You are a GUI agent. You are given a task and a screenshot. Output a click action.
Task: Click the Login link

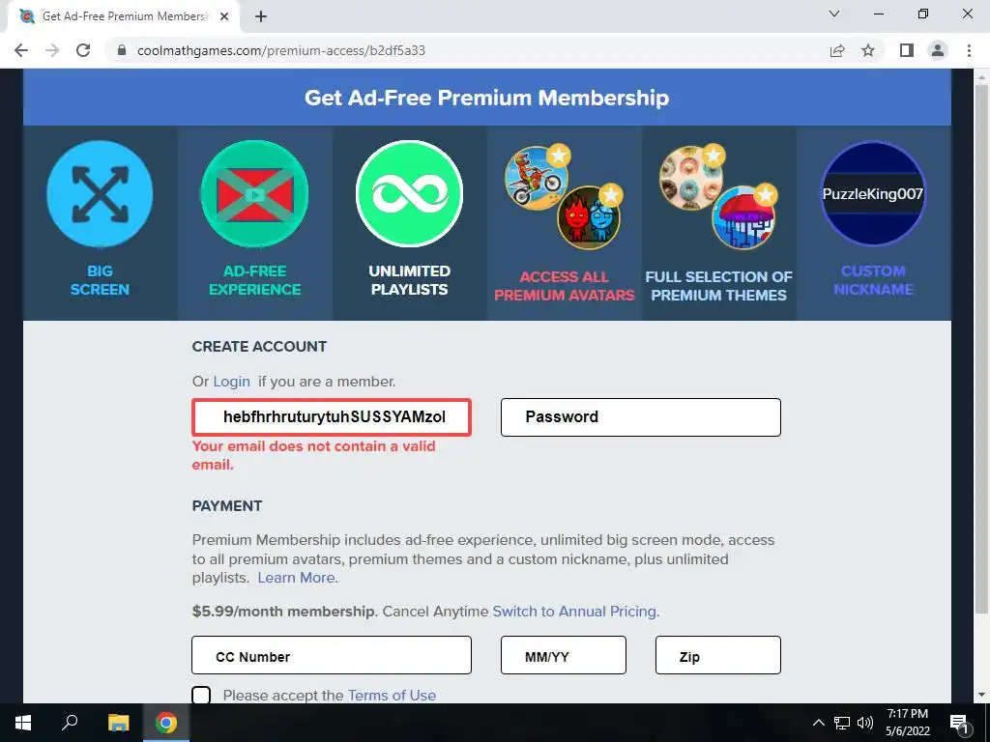(x=232, y=382)
